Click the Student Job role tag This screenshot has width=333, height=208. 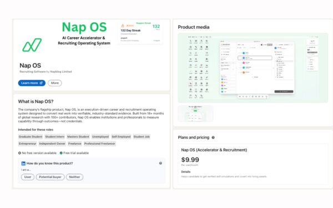click(142, 136)
